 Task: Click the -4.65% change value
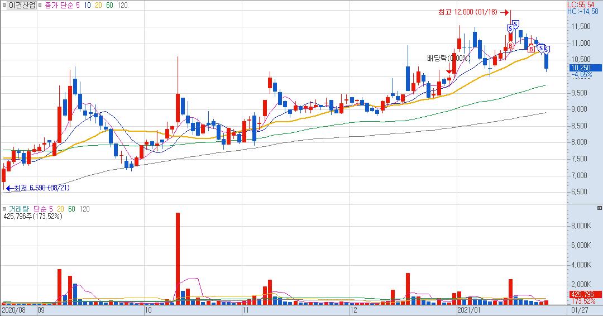pyautogui.click(x=582, y=75)
